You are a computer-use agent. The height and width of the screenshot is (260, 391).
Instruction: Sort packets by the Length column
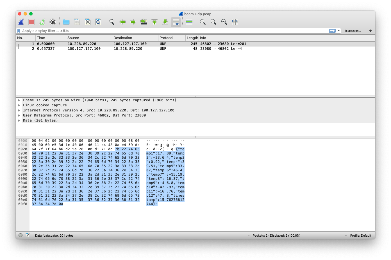pyautogui.click(x=192, y=38)
